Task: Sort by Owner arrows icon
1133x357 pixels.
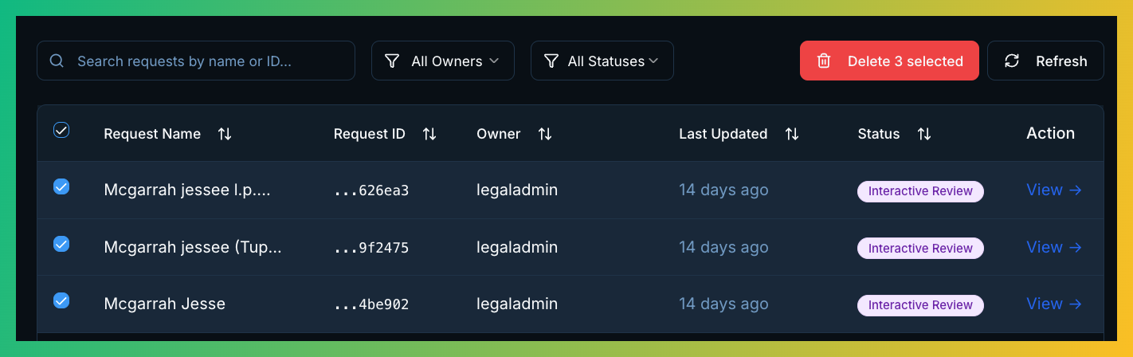Action: point(545,134)
